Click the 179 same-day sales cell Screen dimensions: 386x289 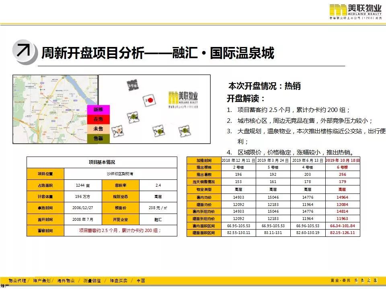click(343, 182)
